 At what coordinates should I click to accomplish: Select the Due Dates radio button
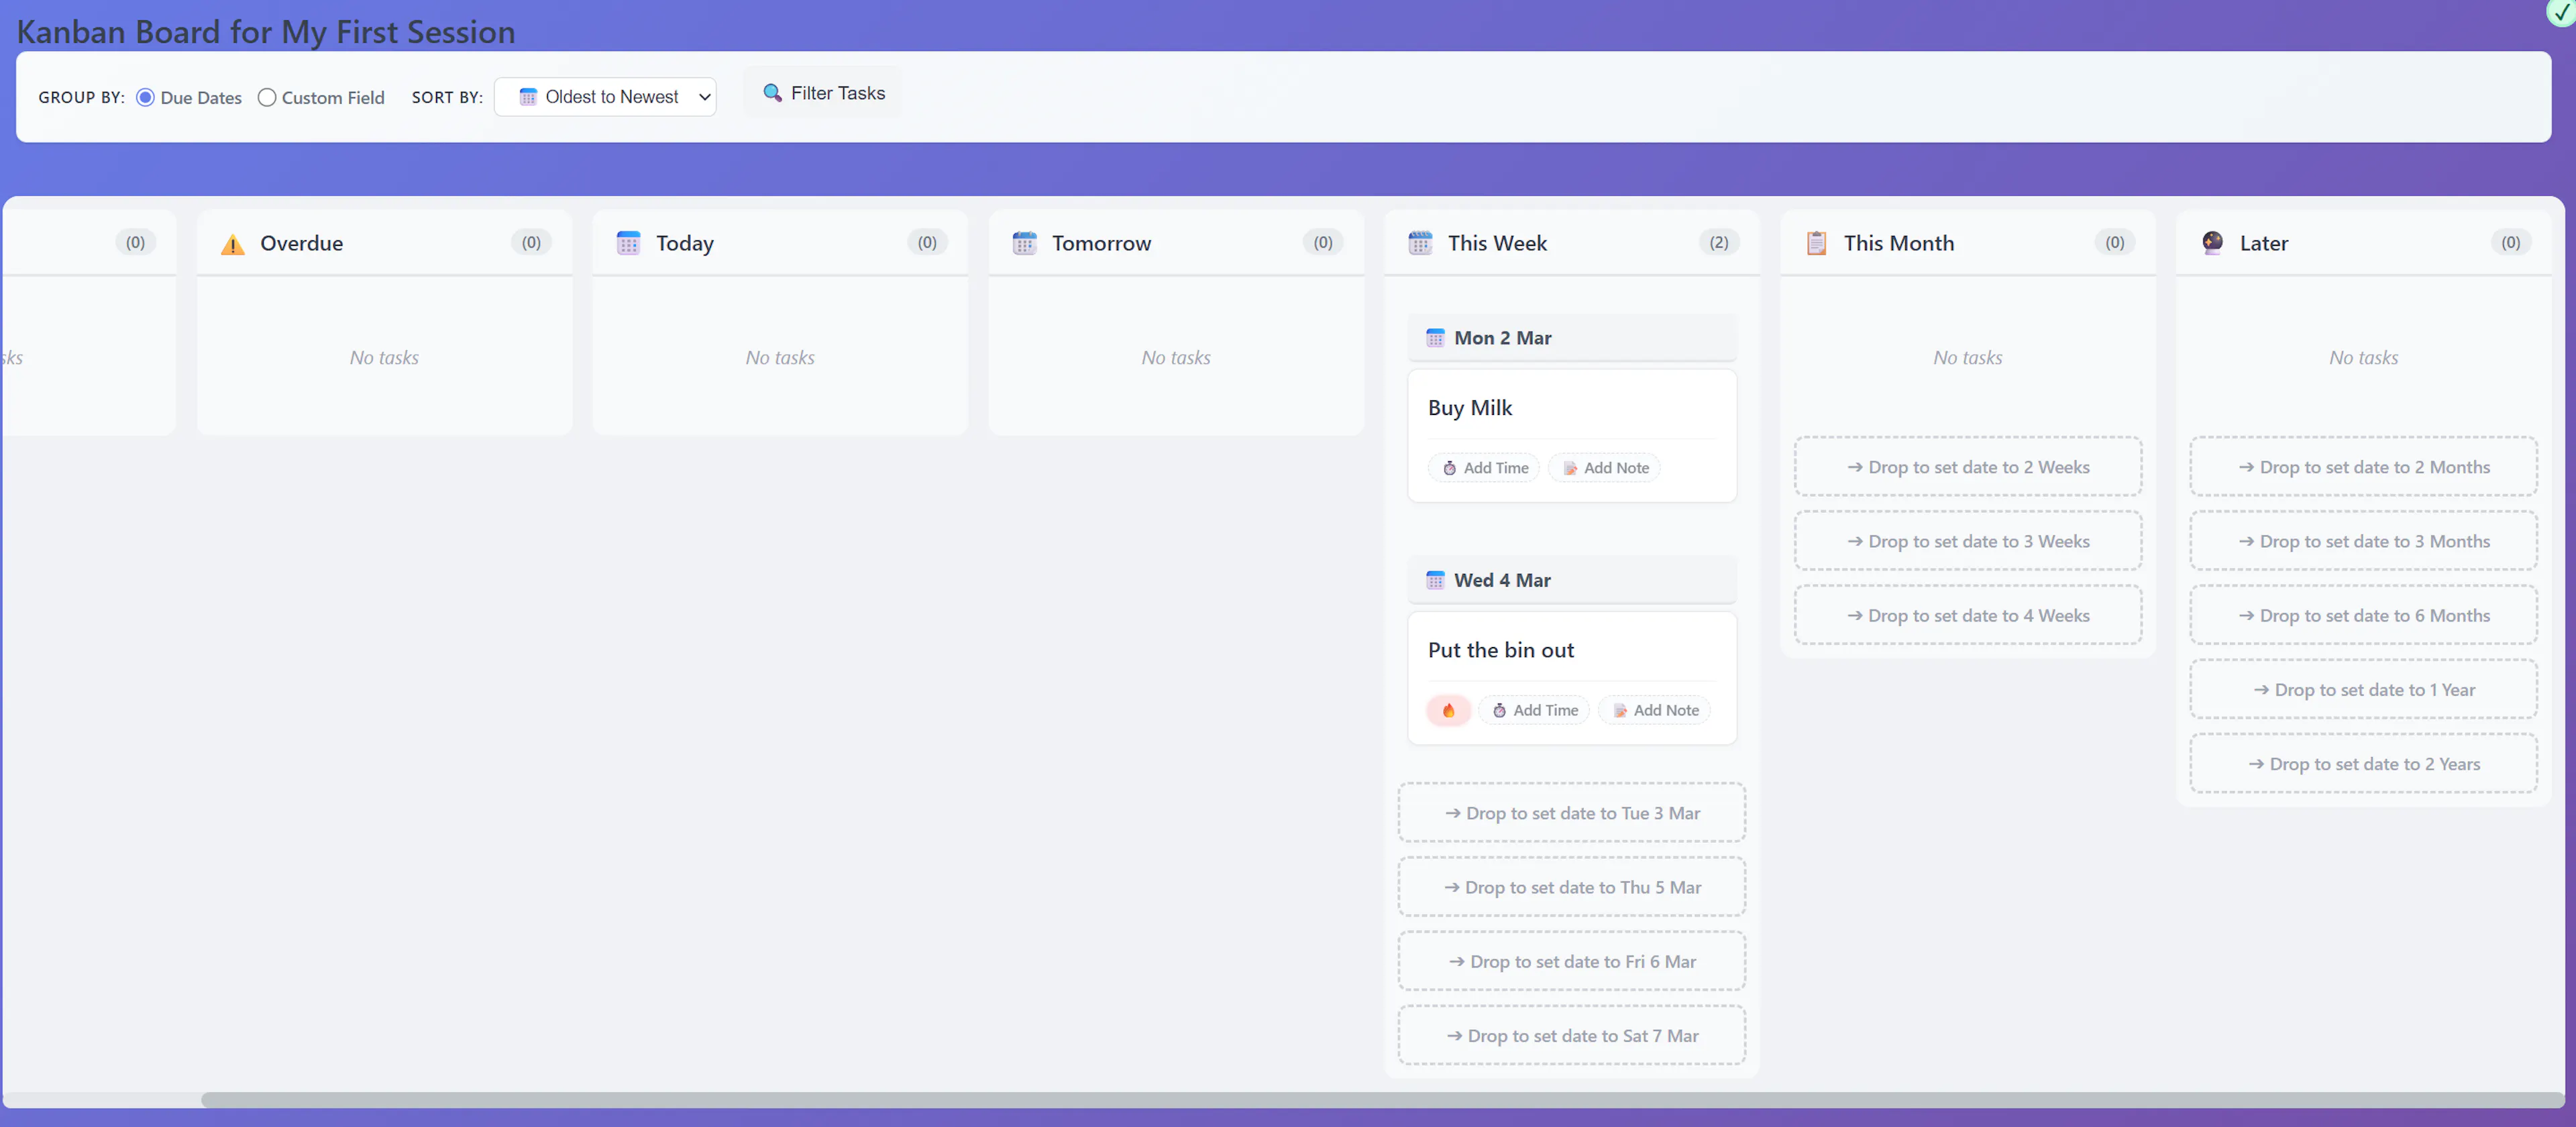145,98
